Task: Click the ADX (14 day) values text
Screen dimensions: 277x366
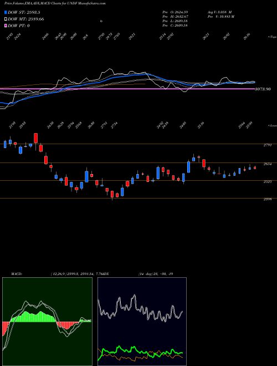Action: [156, 274]
